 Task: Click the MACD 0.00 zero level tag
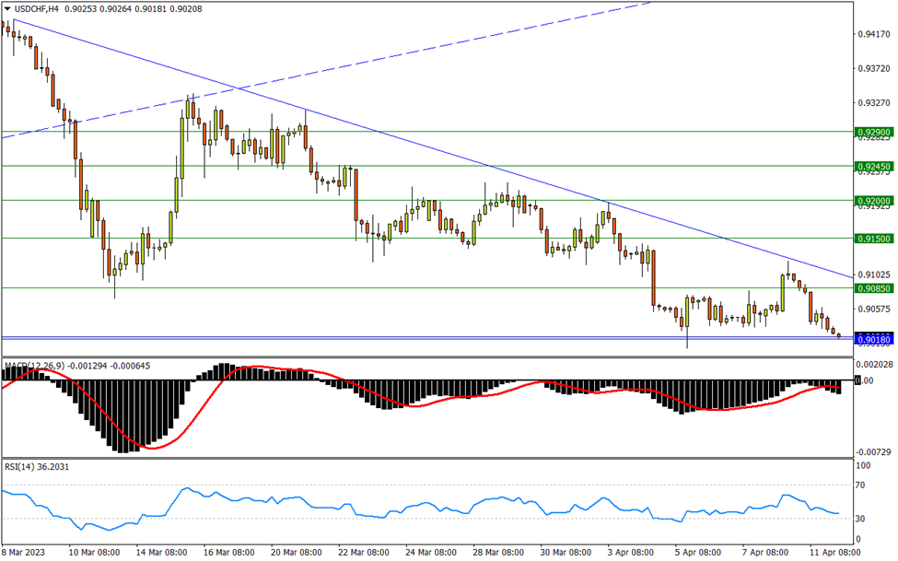click(x=864, y=380)
